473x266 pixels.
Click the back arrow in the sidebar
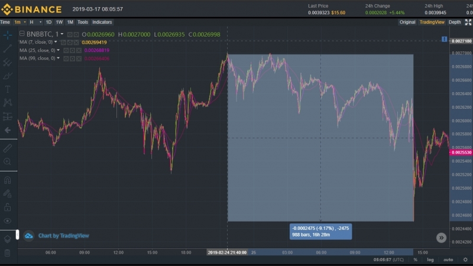coord(8,130)
